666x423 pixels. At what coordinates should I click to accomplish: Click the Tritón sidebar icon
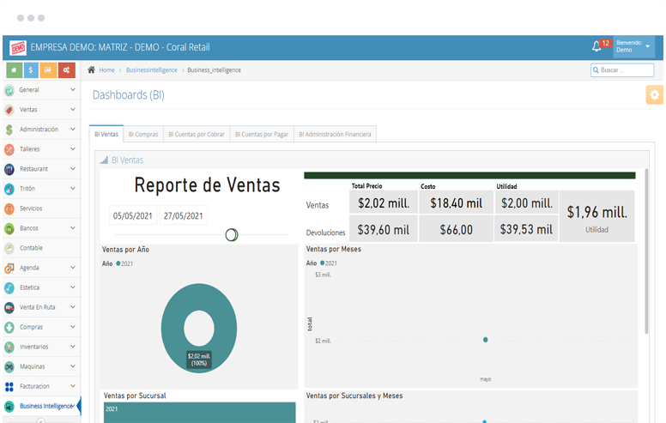tap(9, 189)
